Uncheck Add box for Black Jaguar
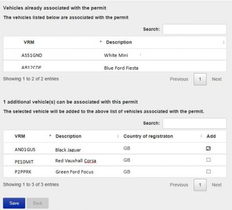The image size is (232, 210). (208, 149)
